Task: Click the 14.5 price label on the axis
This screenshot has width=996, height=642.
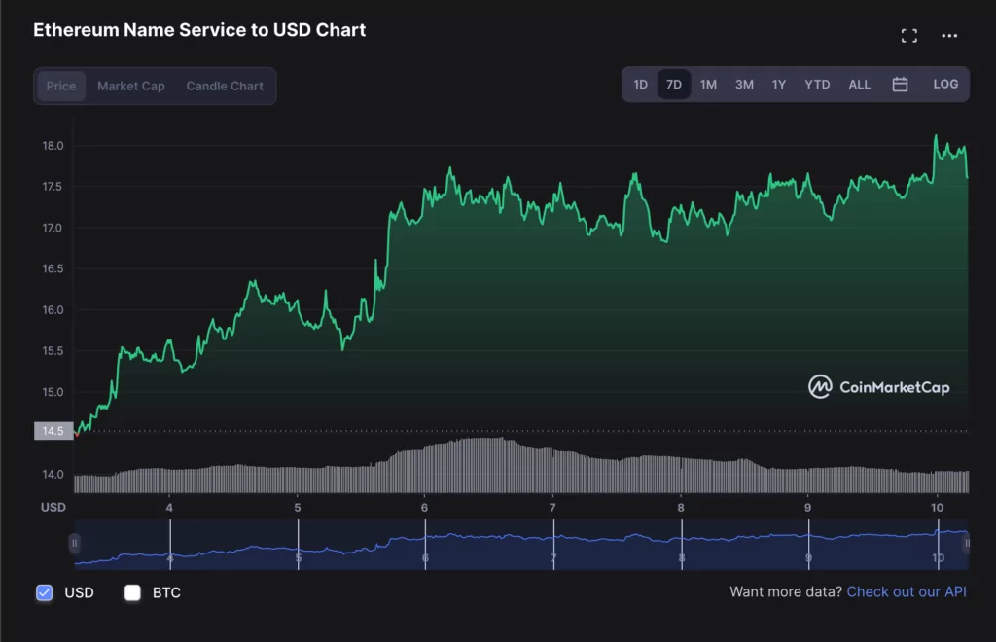Action: coord(53,431)
